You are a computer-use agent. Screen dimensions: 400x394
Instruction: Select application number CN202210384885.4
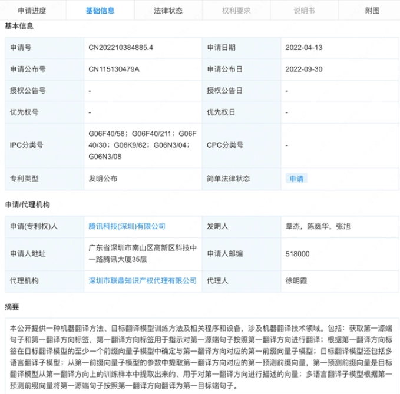point(121,48)
